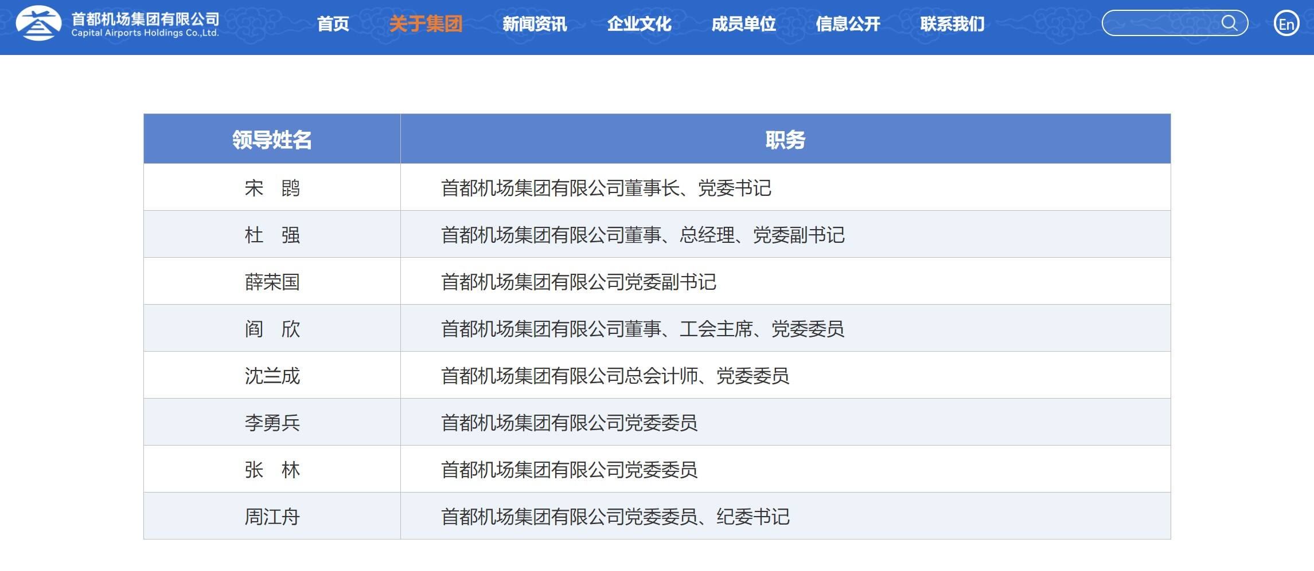This screenshot has width=1314, height=571.
Task: Select the name 沈兰成
Action: [272, 376]
